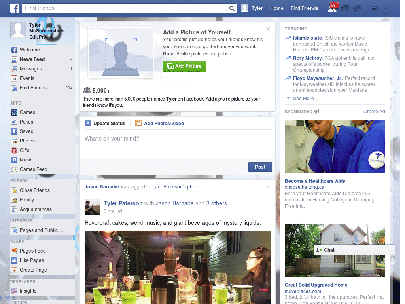Click Edit Profile link
This screenshot has height=304, width=405.
pyautogui.click(x=41, y=37)
